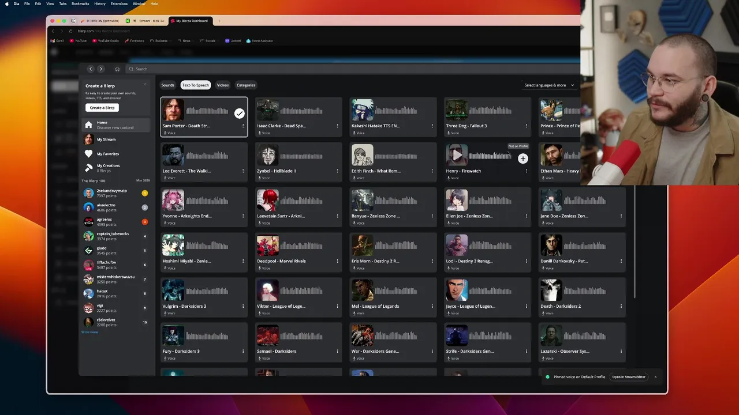This screenshot has height=415, width=739.
Task: Open three-dot menu for Kakashi Hatake voice
Action: pos(432,126)
